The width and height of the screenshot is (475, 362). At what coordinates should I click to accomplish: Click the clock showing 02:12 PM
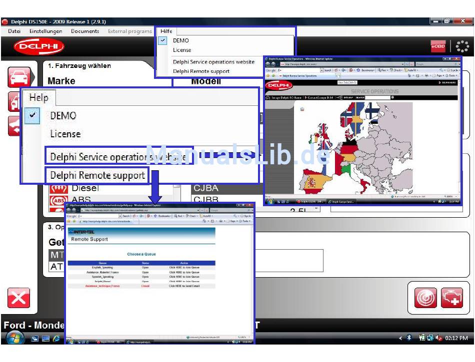click(x=456, y=338)
